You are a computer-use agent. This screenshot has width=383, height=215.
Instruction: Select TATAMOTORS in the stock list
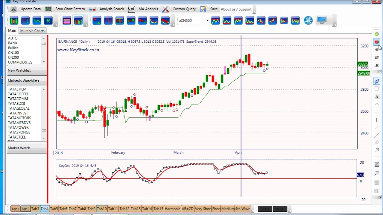point(19,118)
